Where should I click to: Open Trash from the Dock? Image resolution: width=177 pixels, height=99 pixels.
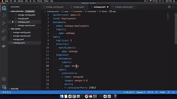[115, 96]
